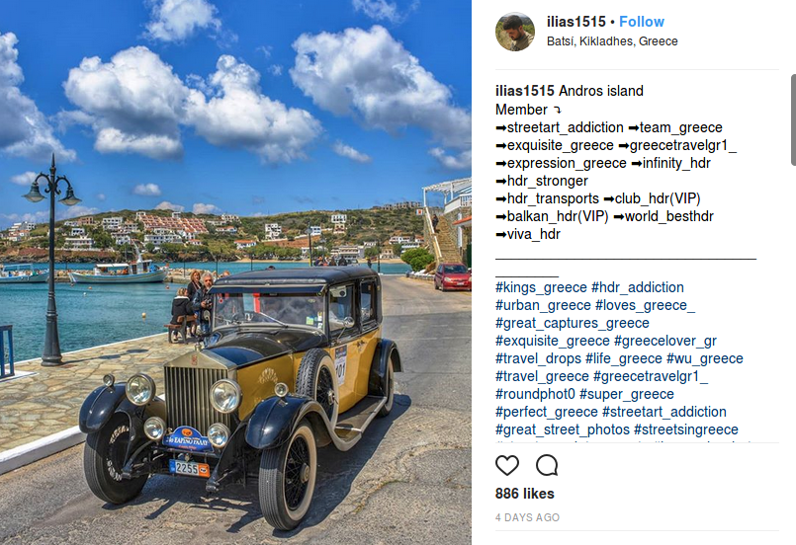The image size is (796, 545).
Task: Open #great_captures_greece hashtag
Action: [x=573, y=323]
